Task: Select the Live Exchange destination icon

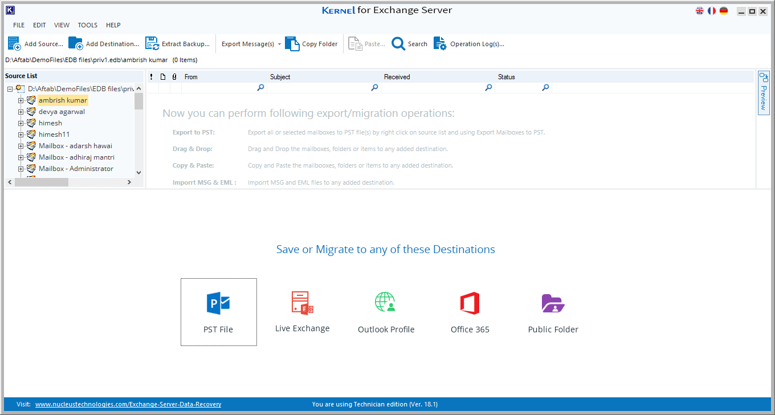Action: (x=303, y=303)
